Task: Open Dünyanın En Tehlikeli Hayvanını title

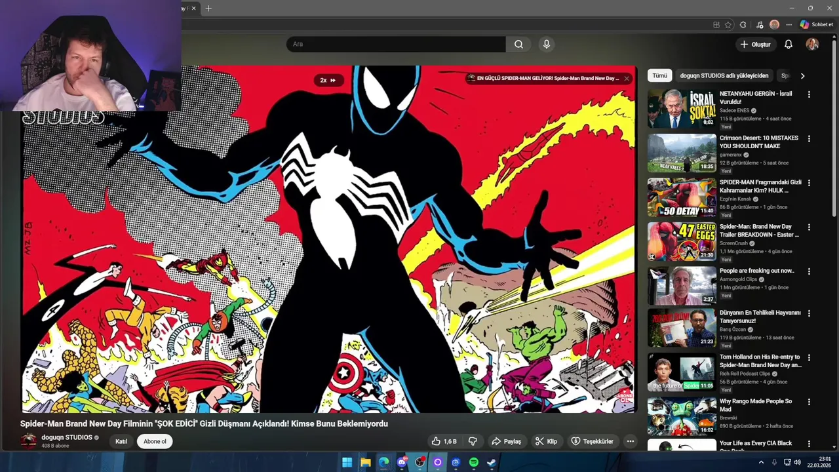Action: (760, 317)
